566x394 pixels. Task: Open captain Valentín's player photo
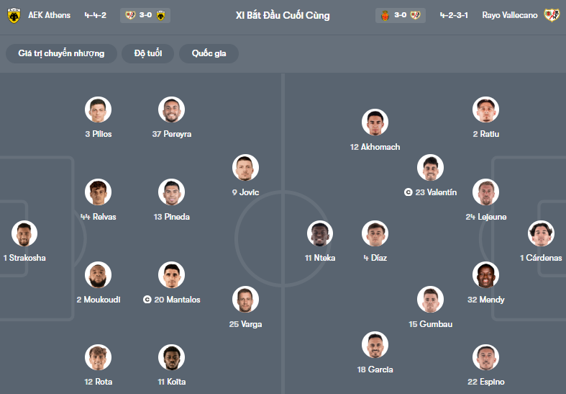(430, 168)
